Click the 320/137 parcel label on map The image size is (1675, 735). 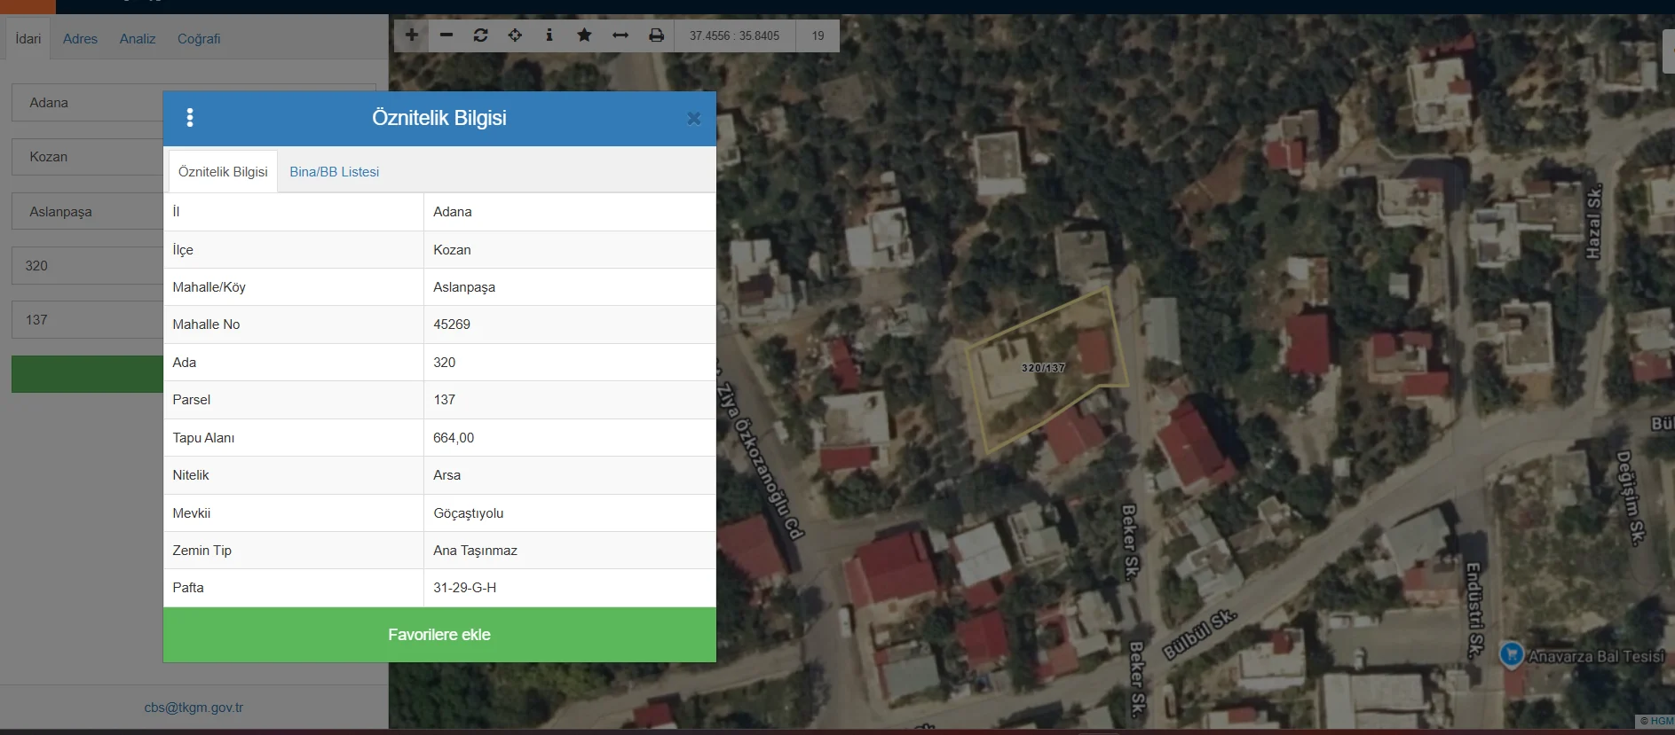click(1043, 368)
